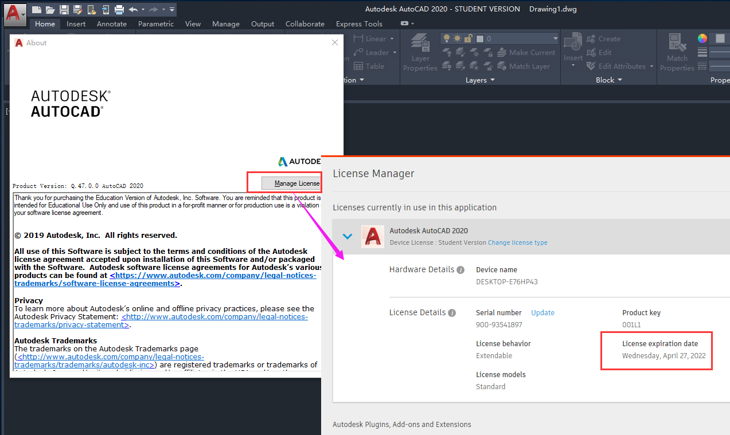Click the Leader annotation tool
This screenshot has width=730, height=435.
click(372, 53)
